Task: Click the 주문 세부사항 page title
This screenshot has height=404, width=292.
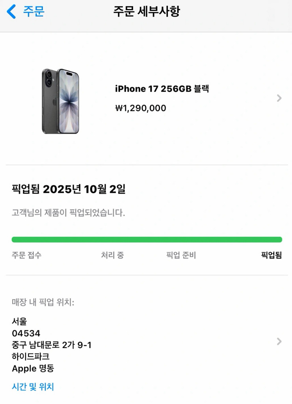Action: (x=146, y=11)
